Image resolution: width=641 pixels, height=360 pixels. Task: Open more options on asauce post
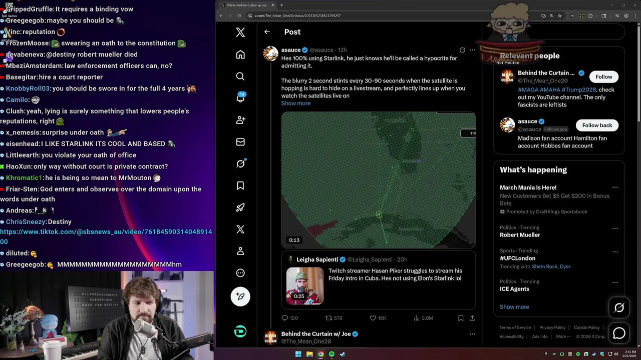click(x=472, y=50)
